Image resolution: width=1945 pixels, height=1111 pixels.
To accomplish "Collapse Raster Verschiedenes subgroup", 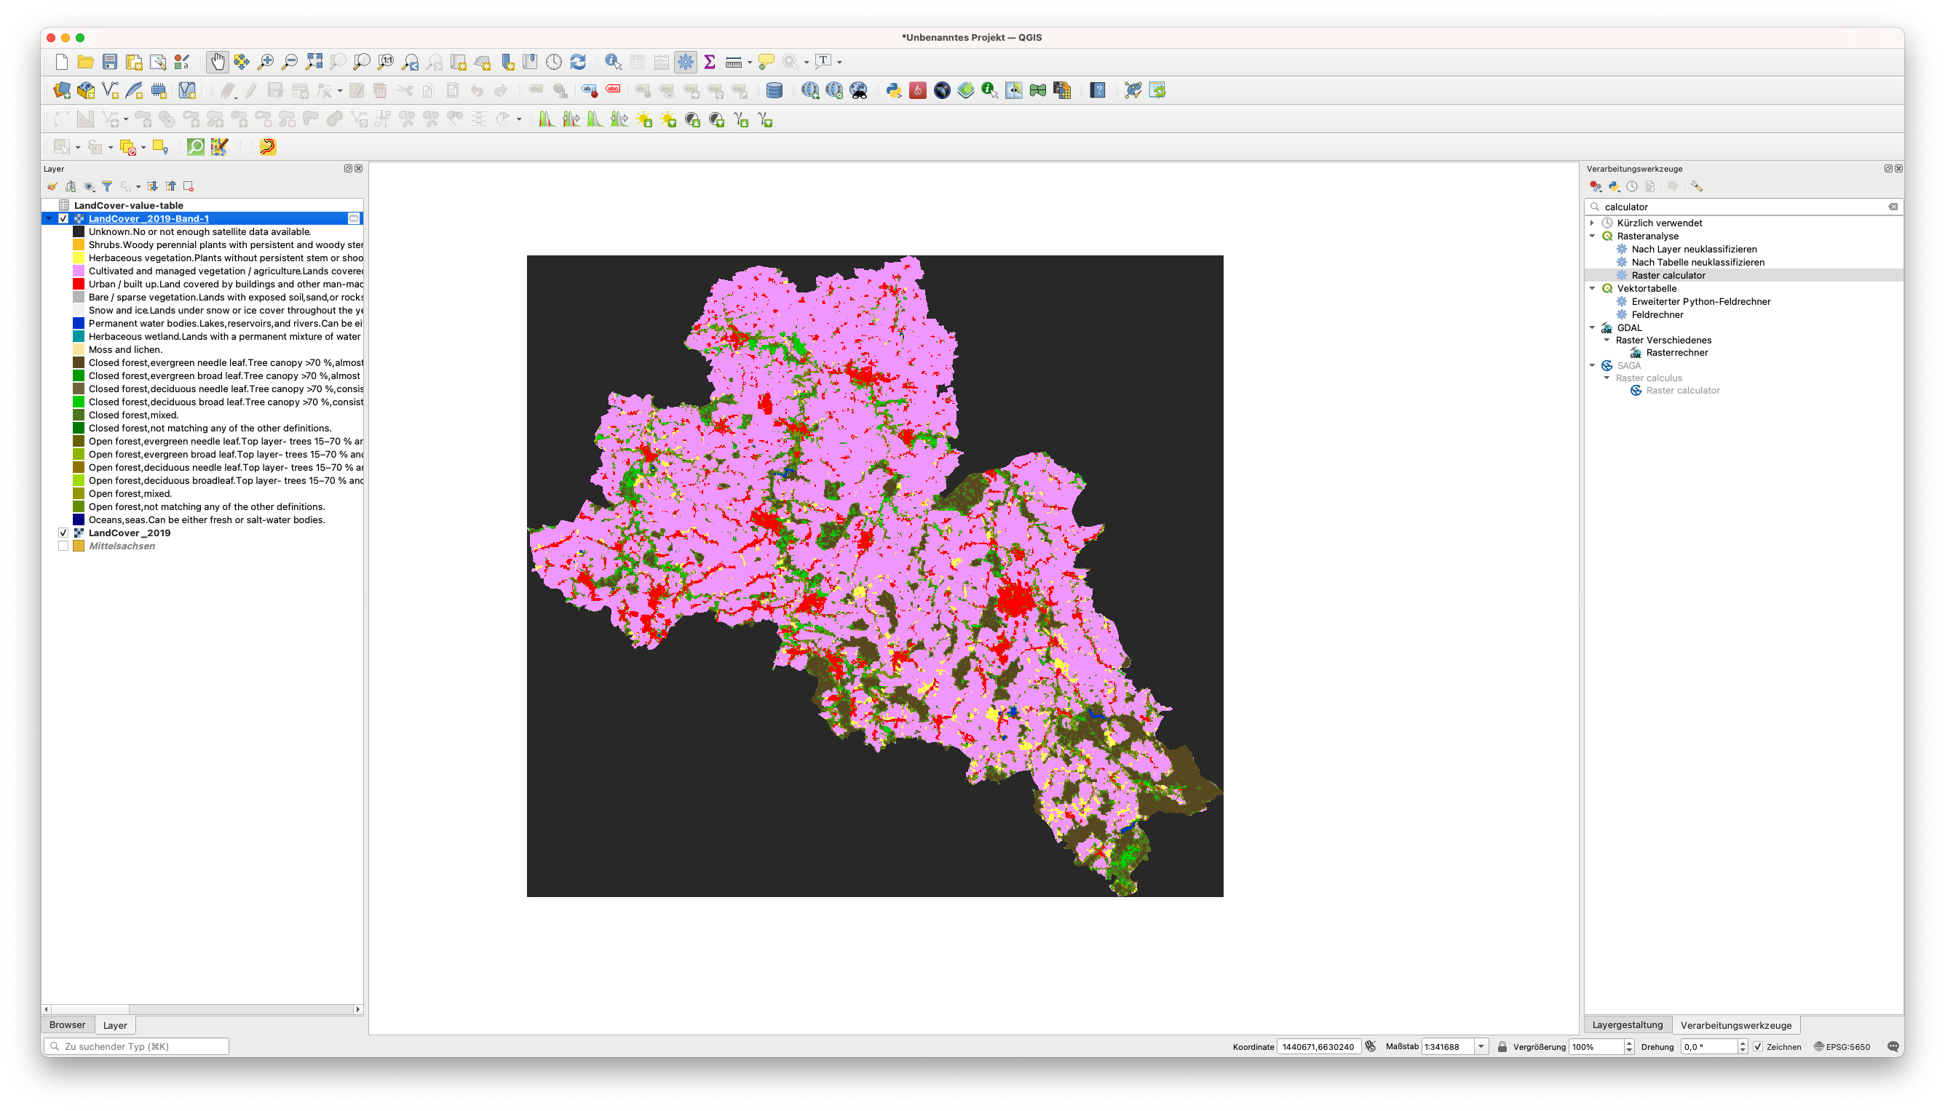I will click(1607, 341).
